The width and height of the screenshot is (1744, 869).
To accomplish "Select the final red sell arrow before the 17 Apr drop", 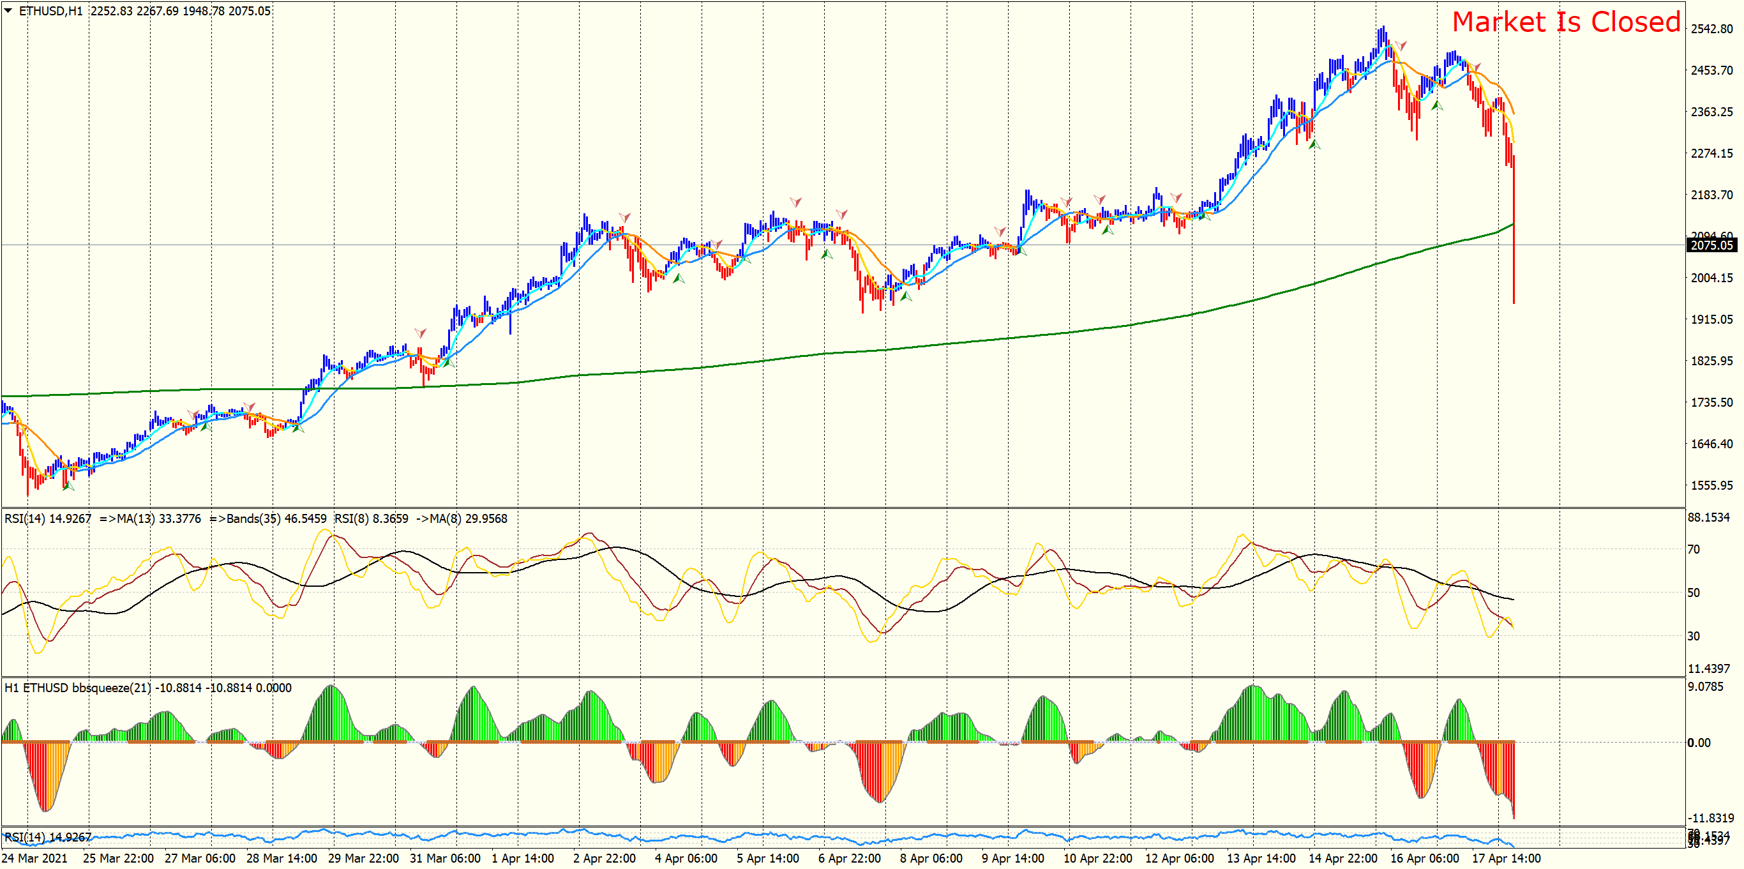I will point(1475,67).
